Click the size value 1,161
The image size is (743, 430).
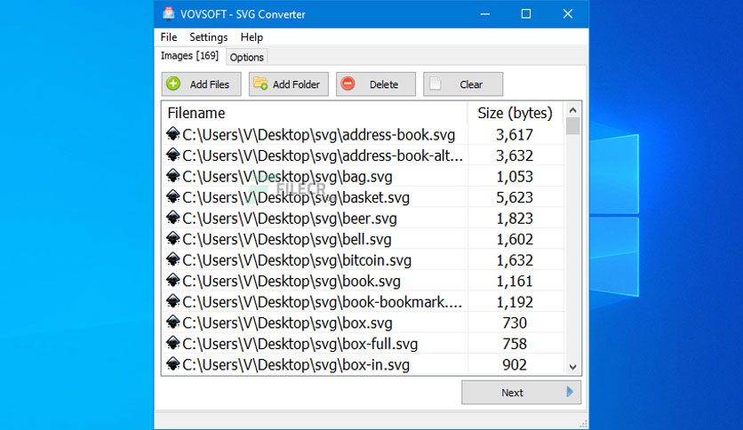click(515, 281)
